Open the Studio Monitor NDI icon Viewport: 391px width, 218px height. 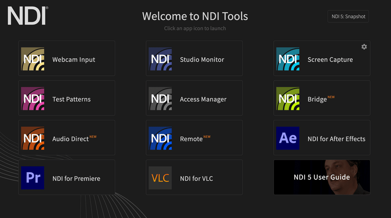[160, 59]
